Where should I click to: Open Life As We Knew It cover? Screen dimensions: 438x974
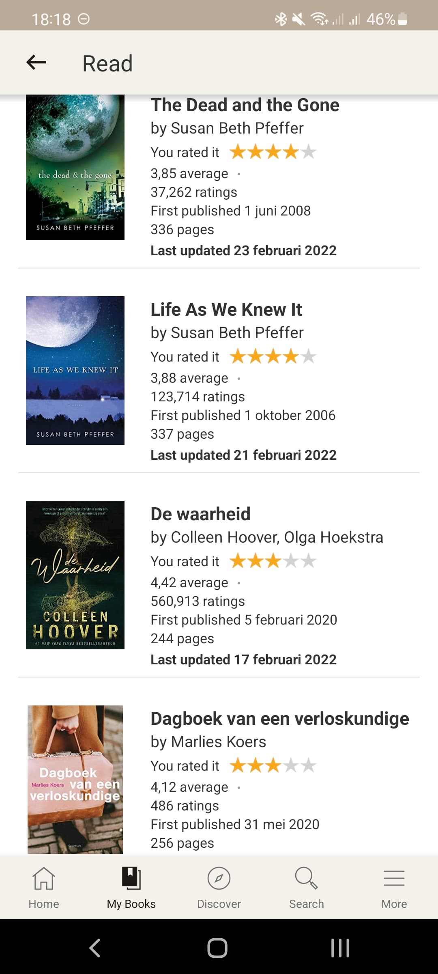pyautogui.click(x=75, y=371)
